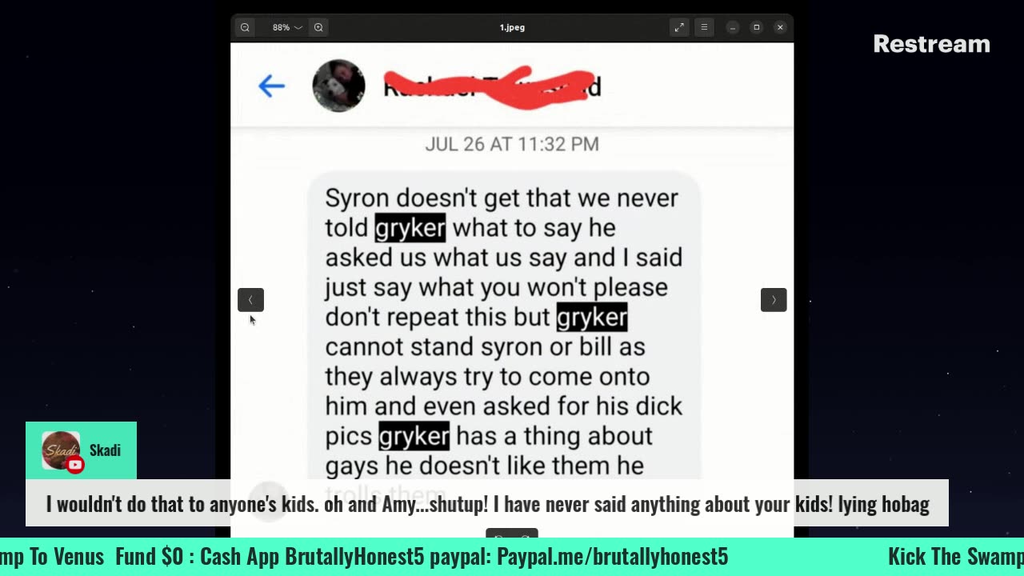Open the image viewer hamburger menu
1024x576 pixels.
click(x=704, y=27)
